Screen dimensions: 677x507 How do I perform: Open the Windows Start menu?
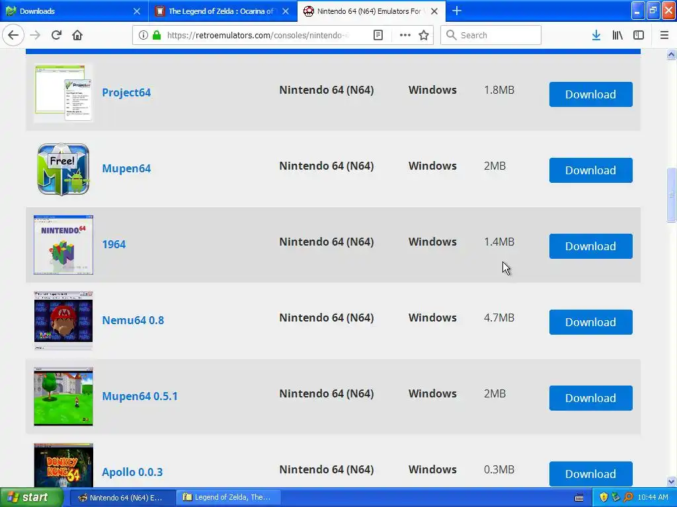(31, 498)
